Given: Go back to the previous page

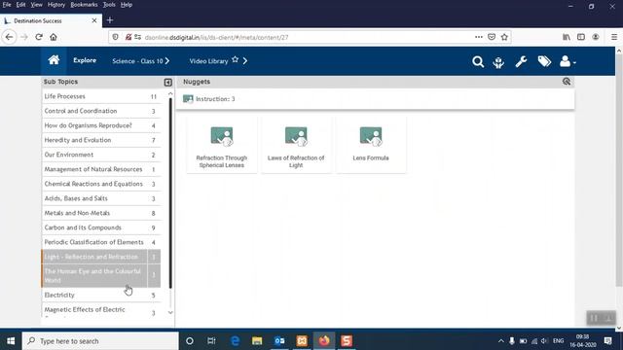Looking at the screenshot, I should (x=9, y=37).
